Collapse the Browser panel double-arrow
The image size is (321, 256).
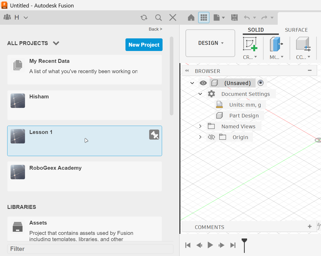tap(187, 71)
